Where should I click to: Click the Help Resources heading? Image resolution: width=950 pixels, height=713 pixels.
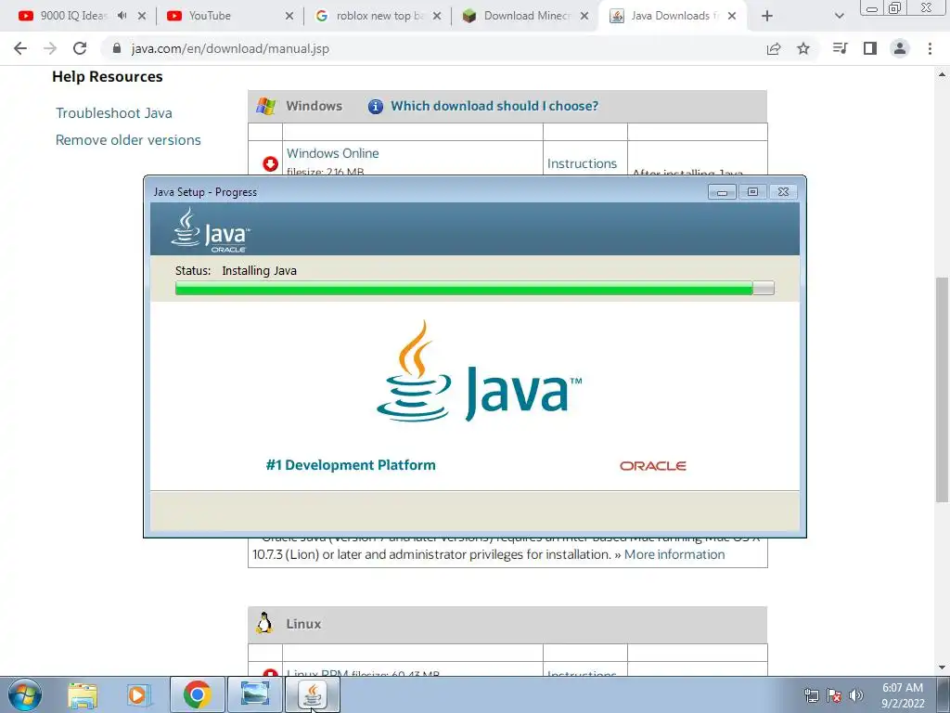[x=108, y=77]
